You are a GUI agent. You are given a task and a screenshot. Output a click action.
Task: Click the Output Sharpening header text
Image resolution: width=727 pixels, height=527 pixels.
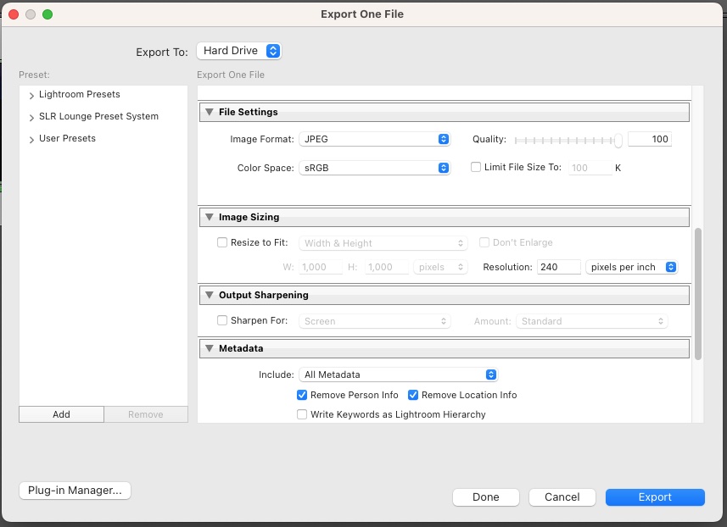point(263,295)
